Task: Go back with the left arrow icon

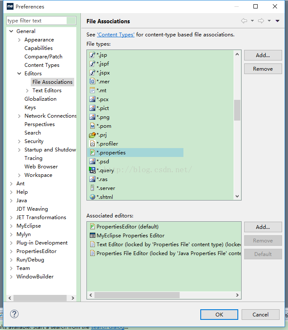Action: pyautogui.click(x=244, y=21)
